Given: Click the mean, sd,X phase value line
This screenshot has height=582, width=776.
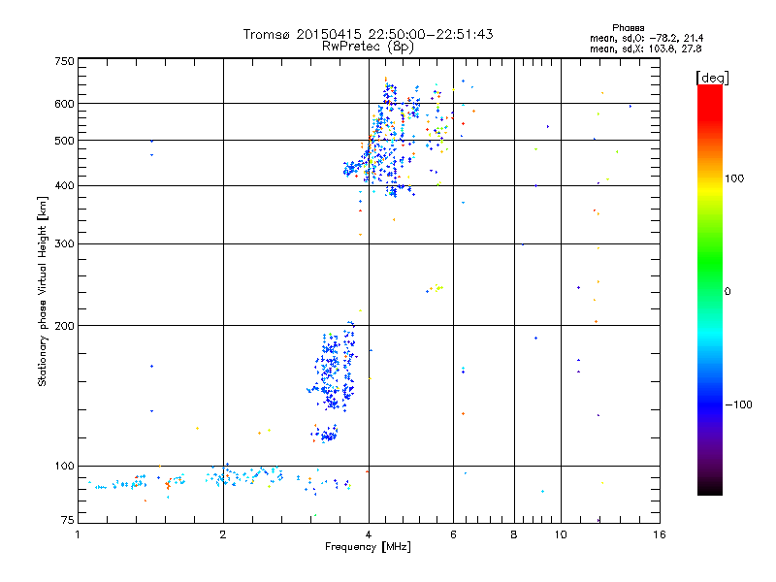Looking at the screenshot, I should click(645, 48).
